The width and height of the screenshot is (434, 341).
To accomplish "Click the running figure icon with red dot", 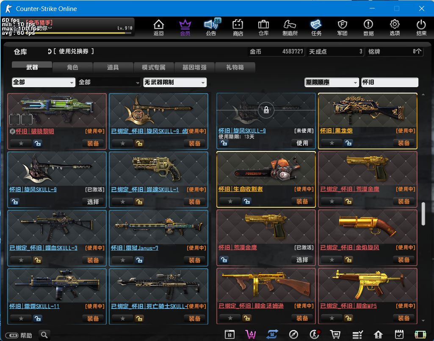I will pyautogui.click(x=315, y=335).
